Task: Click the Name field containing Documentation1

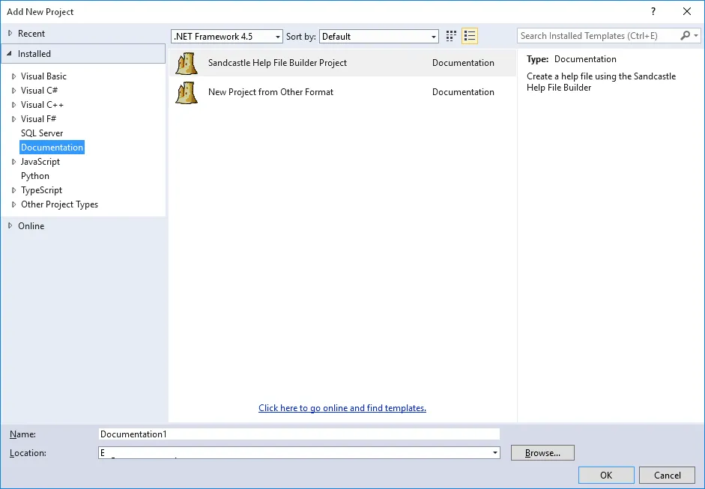Action: (299, 434)
